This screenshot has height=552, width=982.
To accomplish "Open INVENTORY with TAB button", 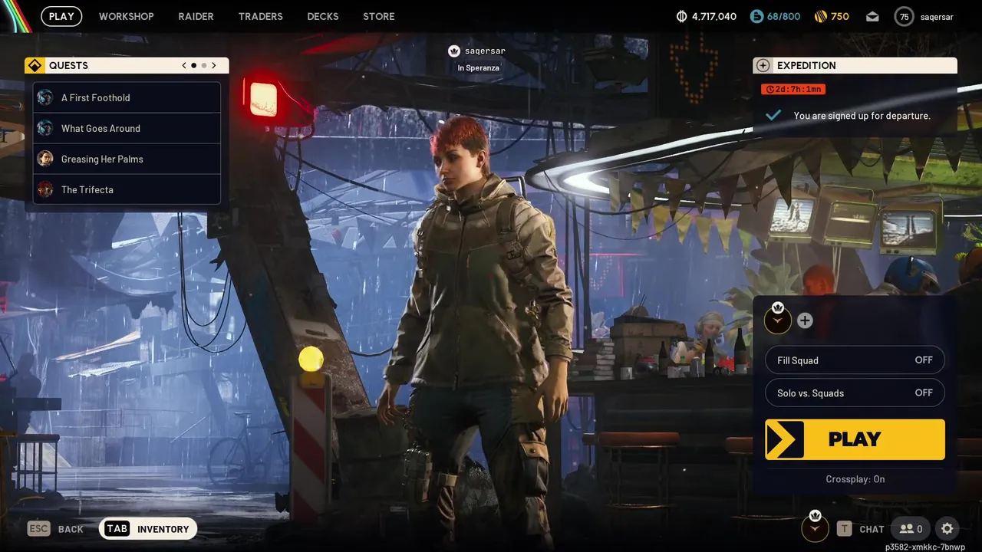I will 148,528.
